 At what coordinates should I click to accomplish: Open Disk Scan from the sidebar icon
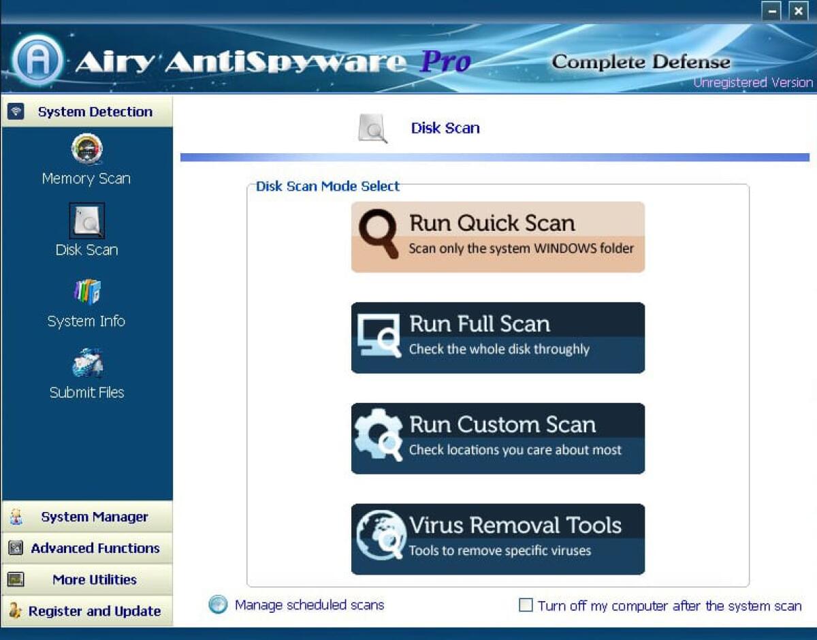[86, 221]
